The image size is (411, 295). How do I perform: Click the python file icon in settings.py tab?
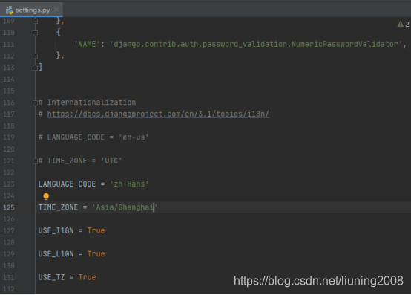pos(10,10)
